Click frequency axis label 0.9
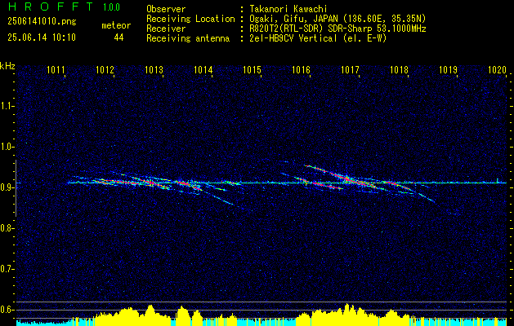Image resolution: width=514 pixels, height=326 pixels. coord(7,187)
